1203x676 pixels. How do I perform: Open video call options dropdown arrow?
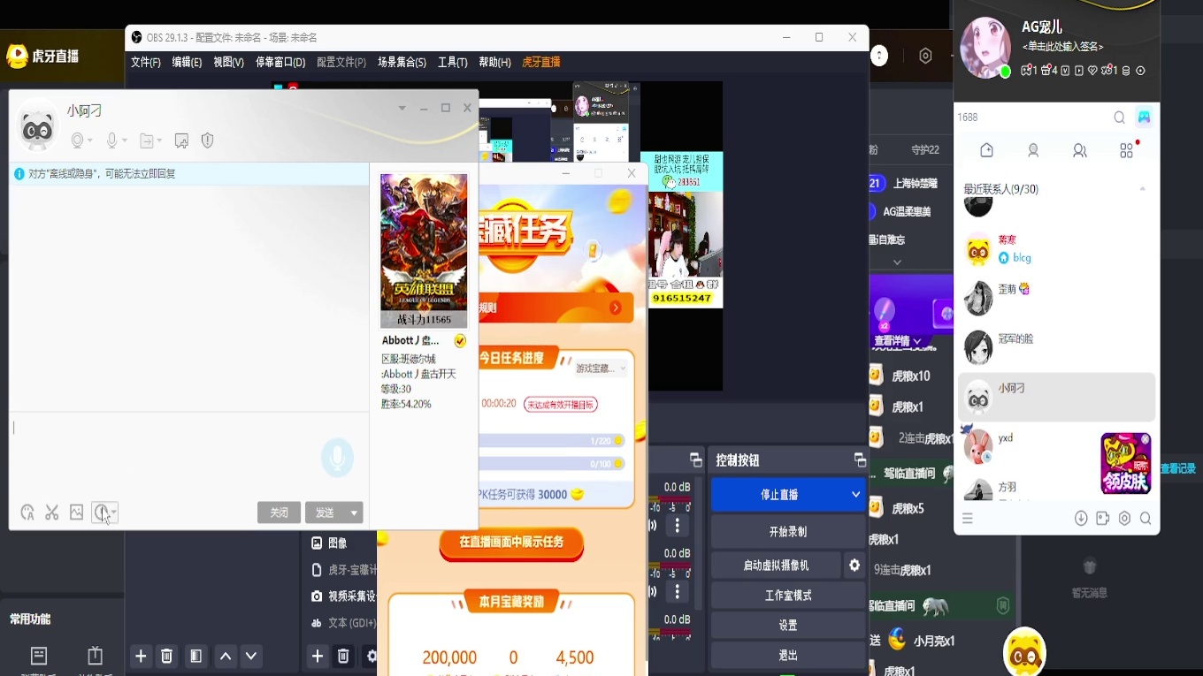point(90,141)
